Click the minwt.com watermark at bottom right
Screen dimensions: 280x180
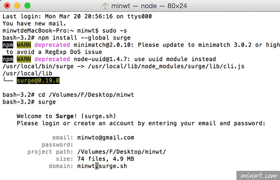[x=258, y=176]
